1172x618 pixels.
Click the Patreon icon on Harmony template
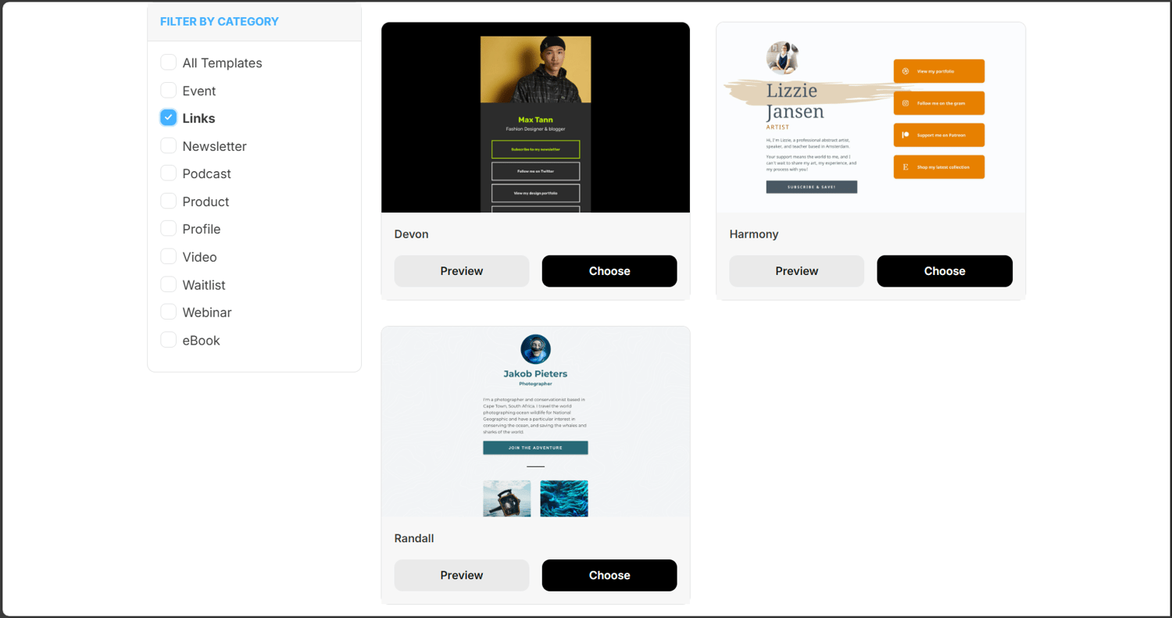click(906, 134)
